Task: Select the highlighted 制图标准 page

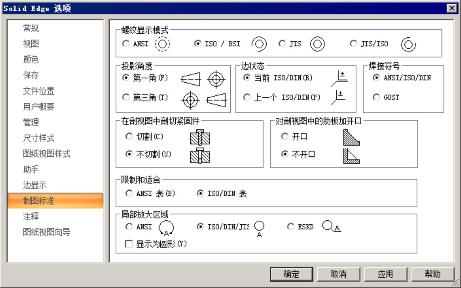Action: tap(56, 201)
